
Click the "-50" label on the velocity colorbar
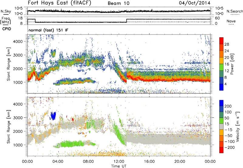[228, 136]
